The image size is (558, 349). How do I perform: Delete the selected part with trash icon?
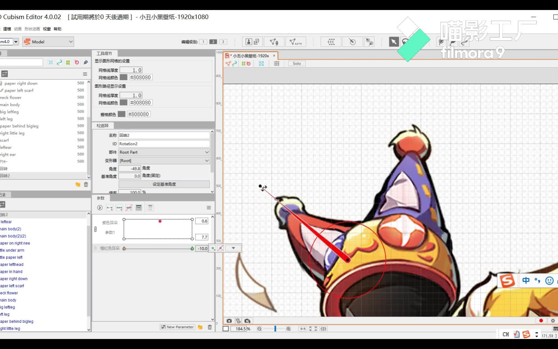86,185
